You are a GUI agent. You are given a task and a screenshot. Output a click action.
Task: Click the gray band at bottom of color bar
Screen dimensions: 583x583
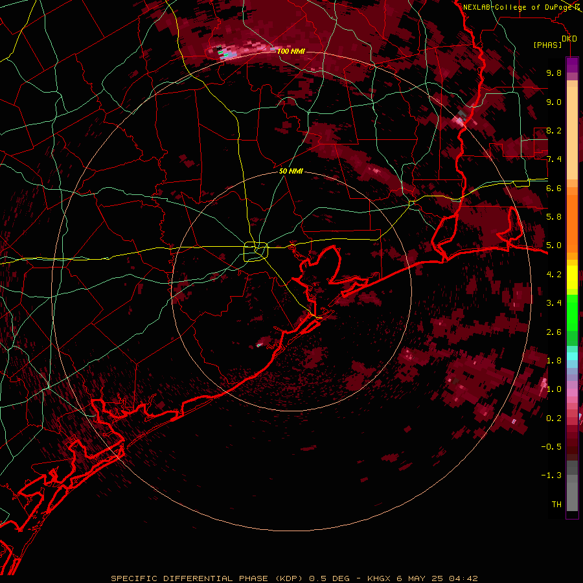pos(572,487)
